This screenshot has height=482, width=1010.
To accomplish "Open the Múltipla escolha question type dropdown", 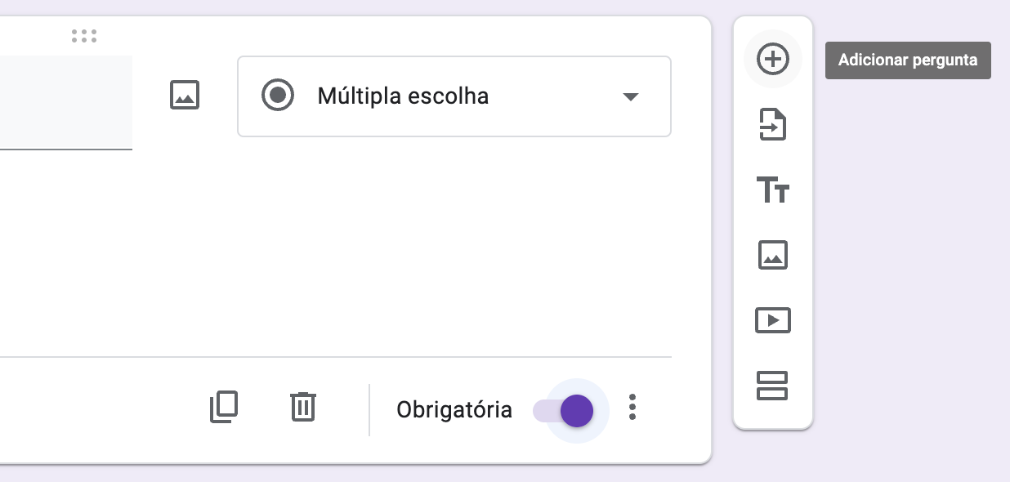I will point(454,96).
